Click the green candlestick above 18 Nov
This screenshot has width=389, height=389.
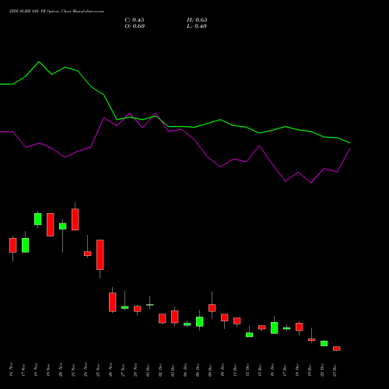point(38,219)
